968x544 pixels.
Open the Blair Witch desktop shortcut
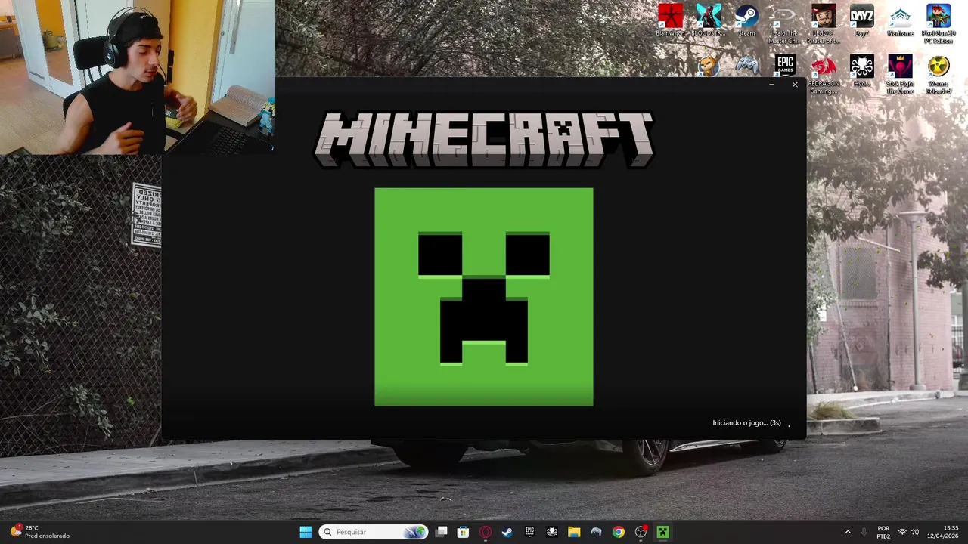(670, 20)
